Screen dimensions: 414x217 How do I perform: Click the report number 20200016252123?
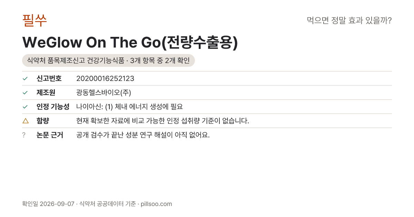click(x=105, y=79)
